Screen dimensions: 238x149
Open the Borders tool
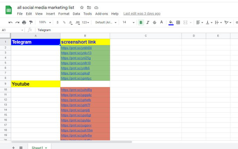coord(178,22)
